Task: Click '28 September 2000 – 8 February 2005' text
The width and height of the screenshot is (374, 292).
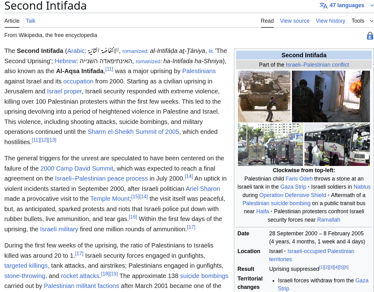Action: (316, 233)
